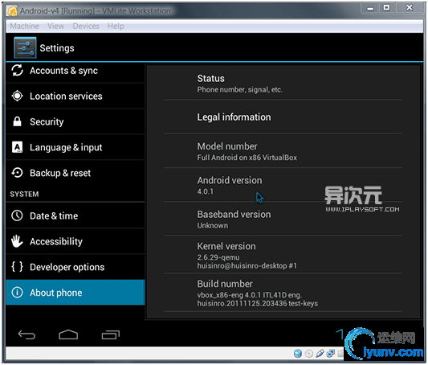Tap the Android Back navigation button

pos(26,334)
